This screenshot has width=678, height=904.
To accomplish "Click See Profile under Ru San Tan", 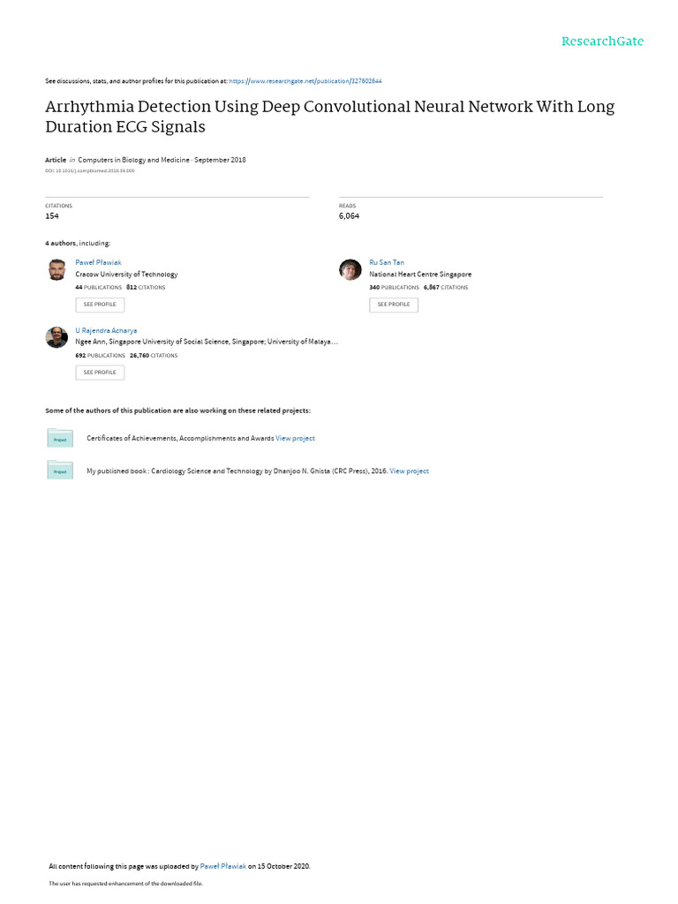I will pyautogui.click(x=393, y=305).
